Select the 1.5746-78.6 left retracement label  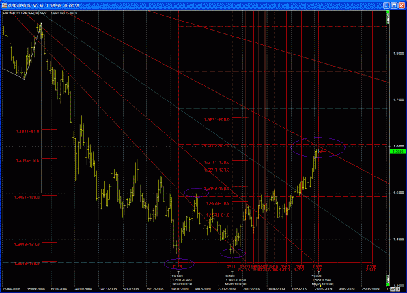click(x=28, y=161)
